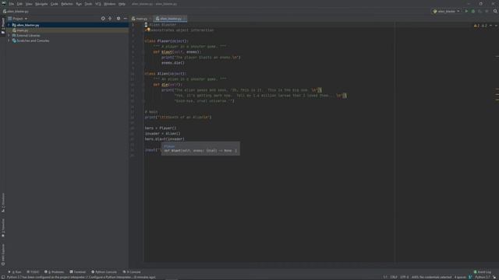The image size is (499, 280).
Task: Go to previous highlighted problem arrow
Action: click(x=490, y=26)
